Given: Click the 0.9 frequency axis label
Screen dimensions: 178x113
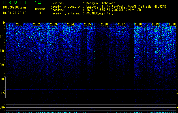Looking at the screenshot, I should click(2, 65).
